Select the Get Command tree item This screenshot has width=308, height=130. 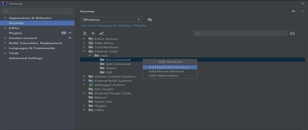(118, 64)
